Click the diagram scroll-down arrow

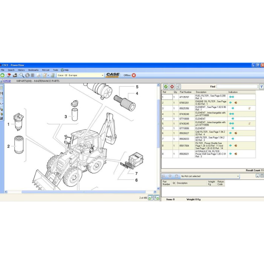click(x=158, y=189)
